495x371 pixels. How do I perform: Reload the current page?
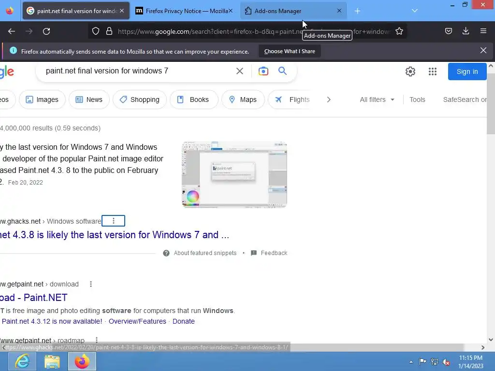[x=46, y=31]
